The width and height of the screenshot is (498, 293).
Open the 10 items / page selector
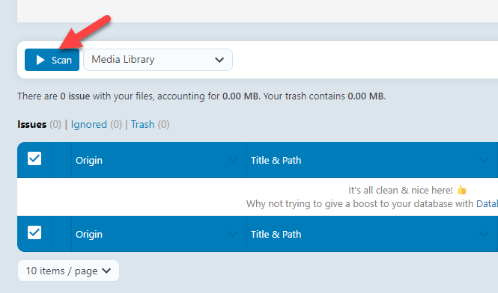[x=68, y=271]
